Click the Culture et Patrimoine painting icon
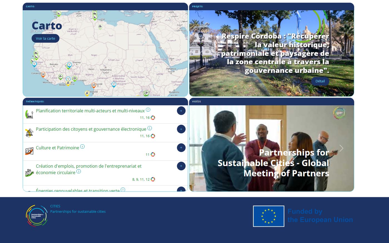389x243 pixels. (x=29, y=151)
